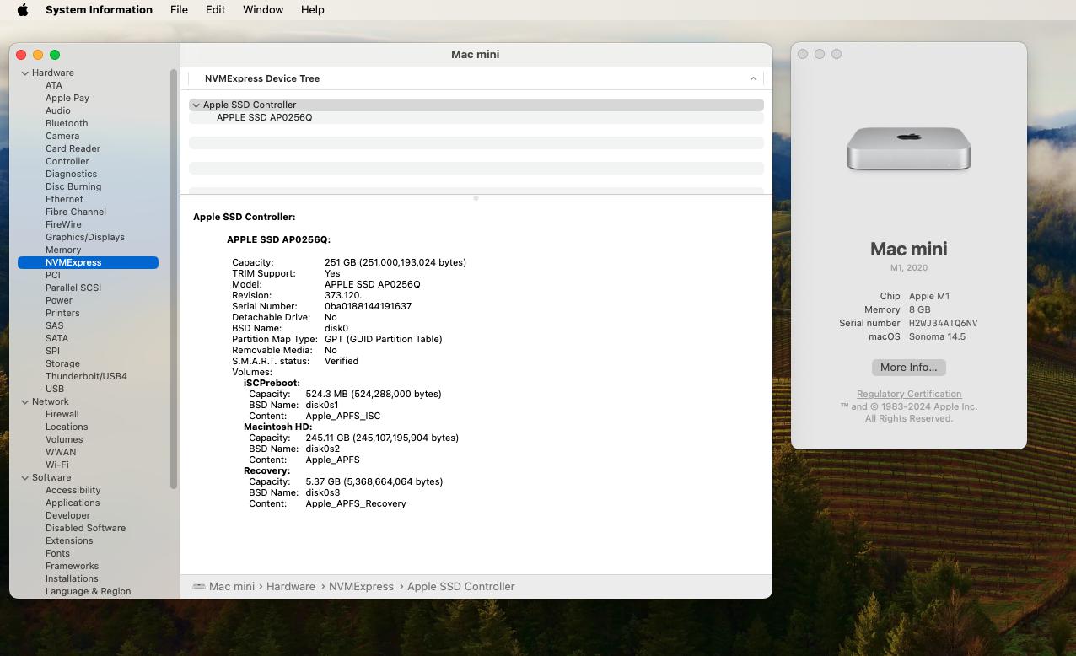Open the File menu

click(x=179, y=10)
